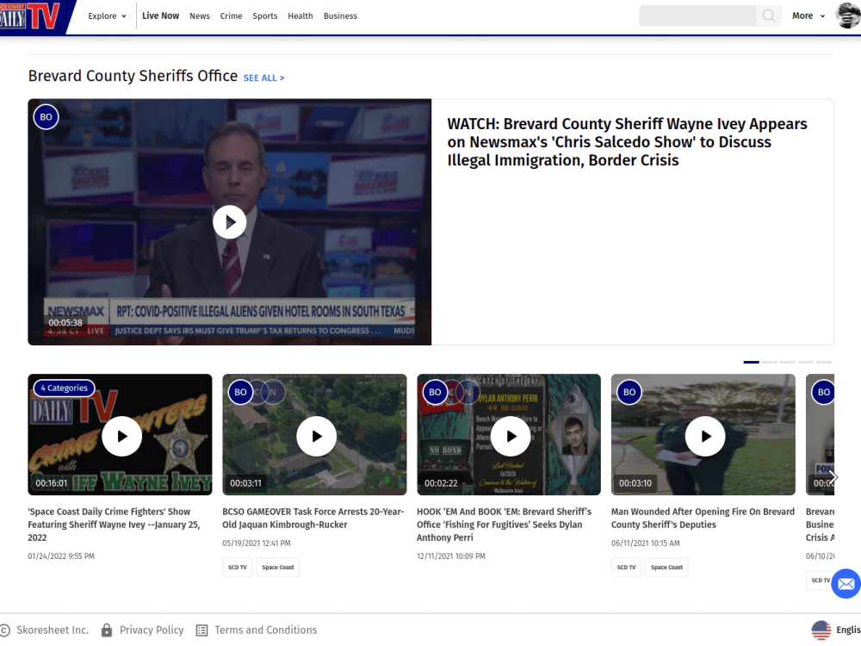
Task: Advance video row with next arrow
Action: tap(833, 477)
